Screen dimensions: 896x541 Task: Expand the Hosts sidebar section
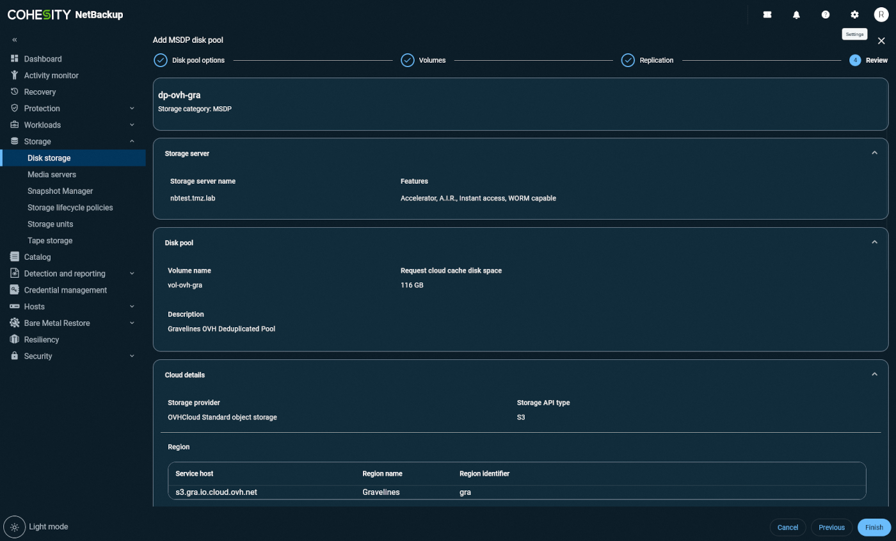click(x=132, y=306)
